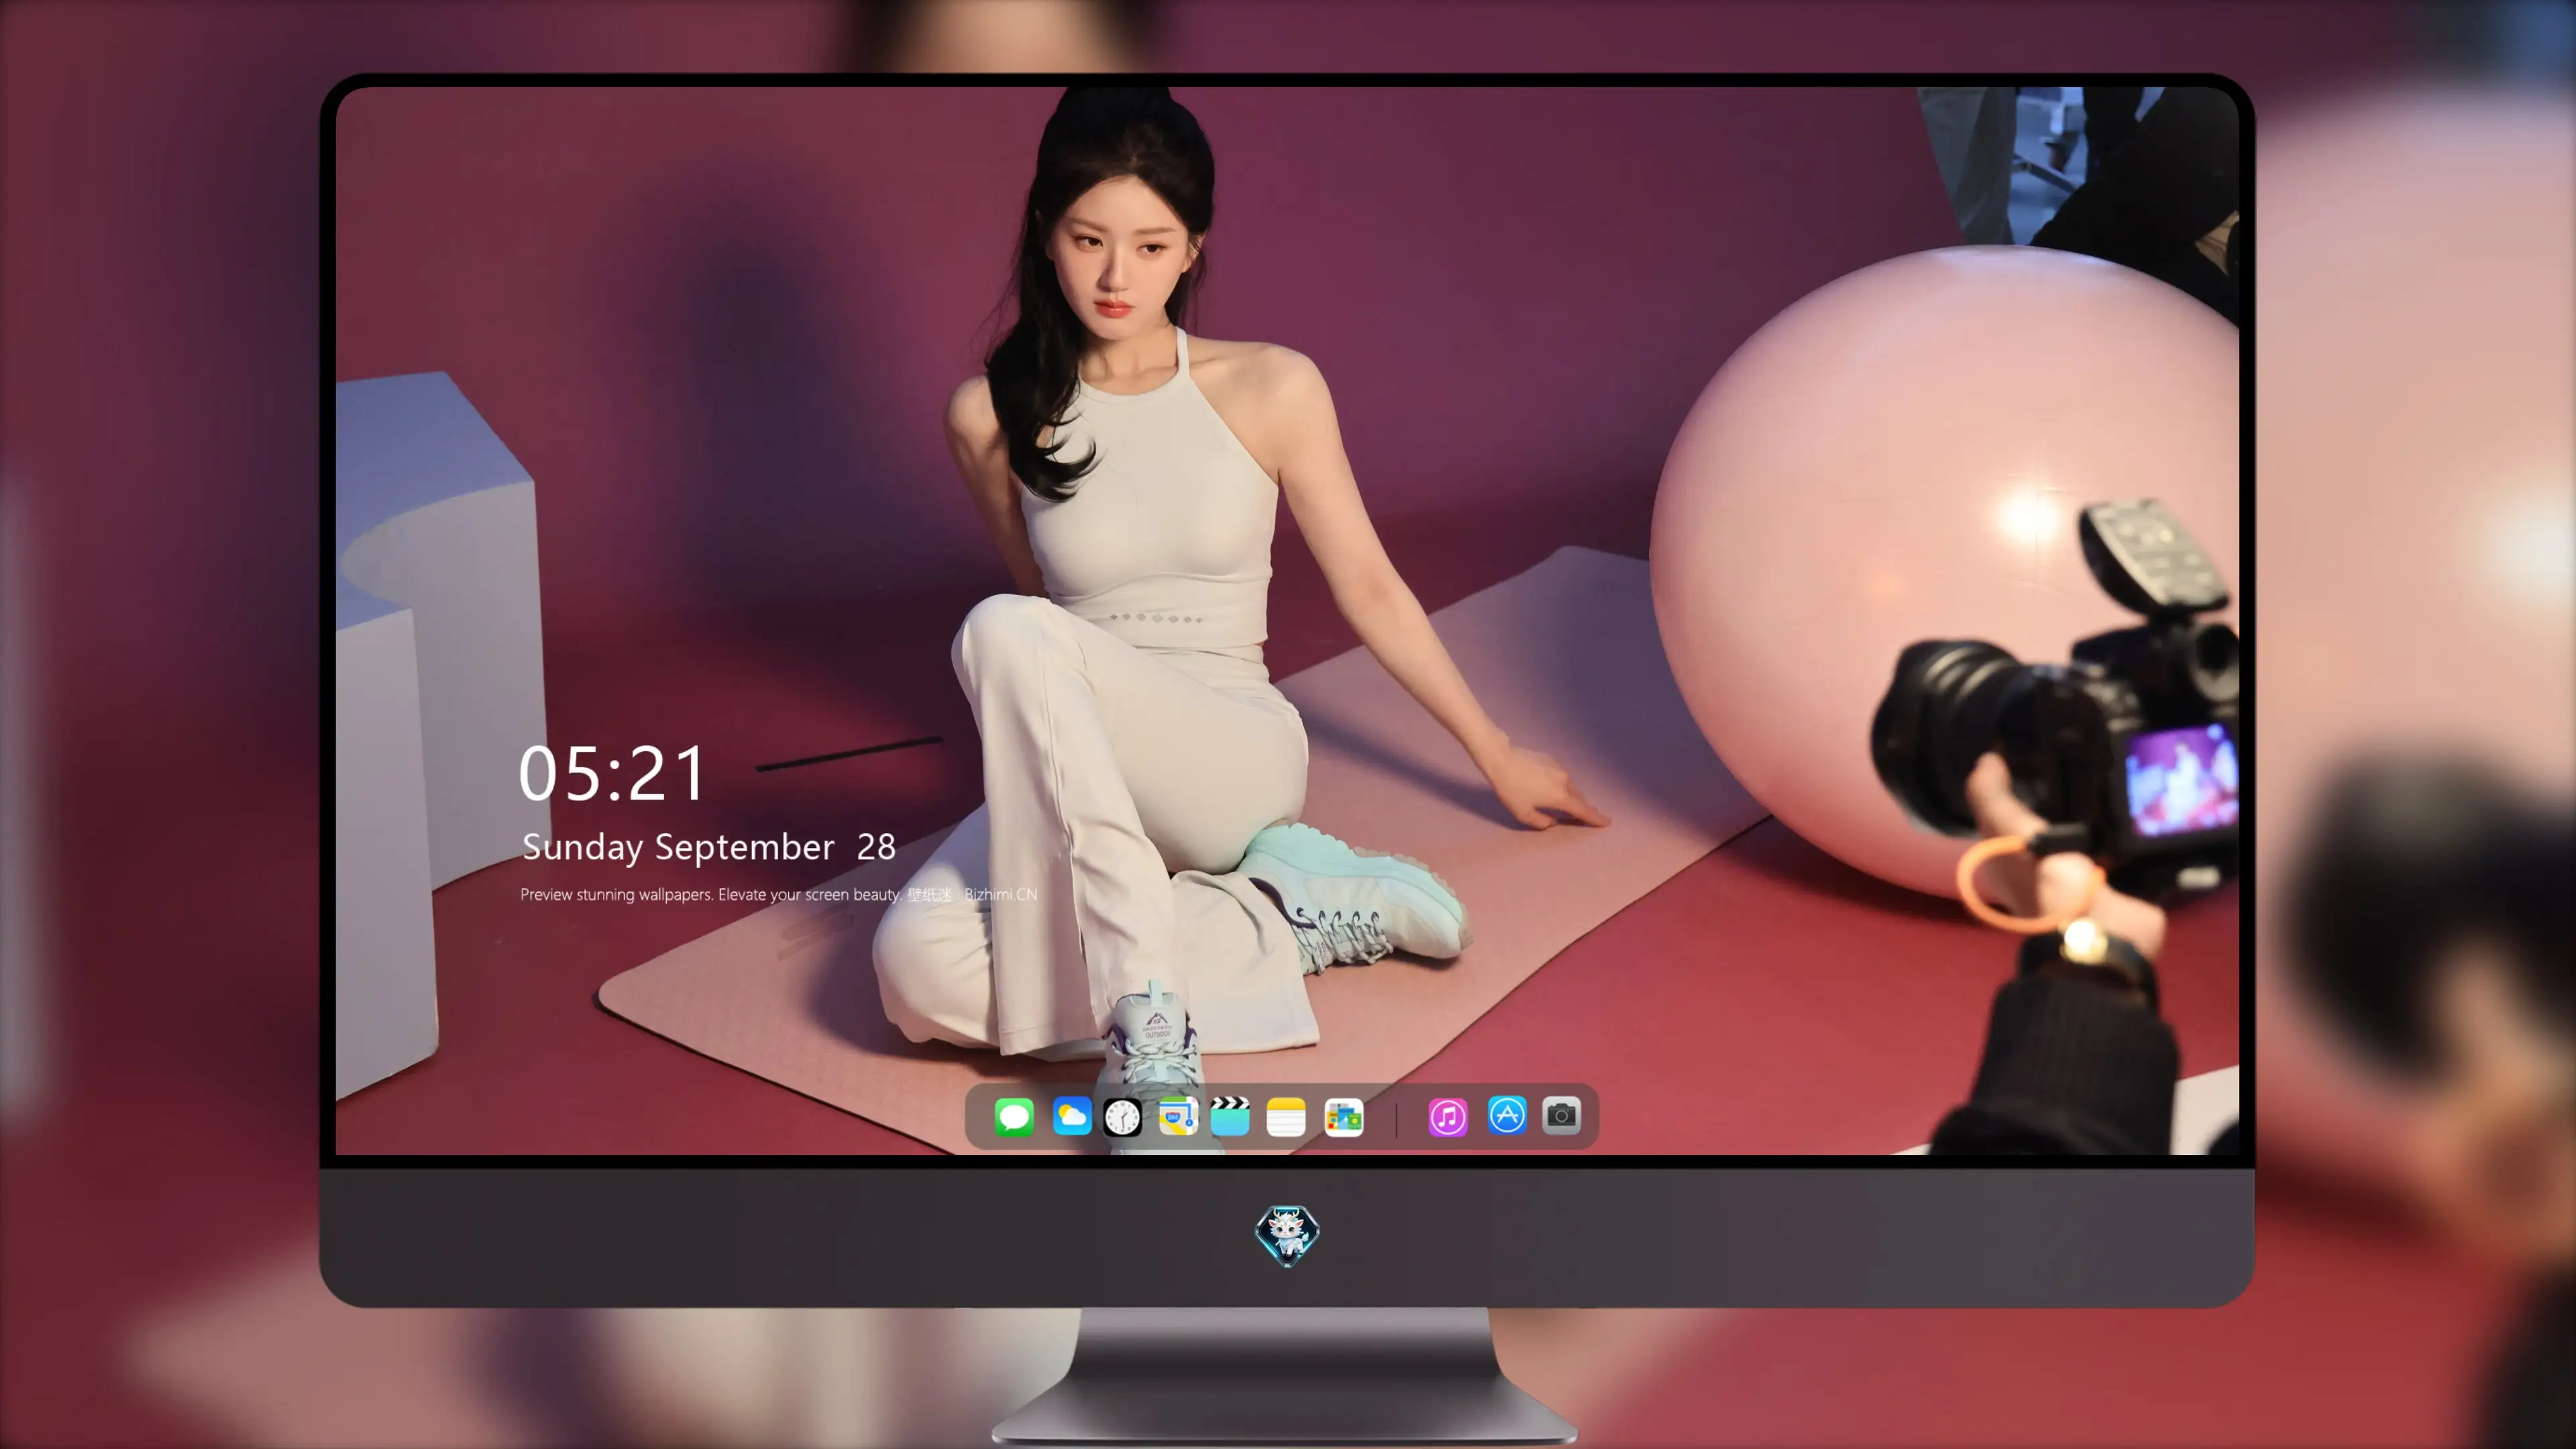
Task: Open the Camera app in the dock
Action: (1561, 1116)
